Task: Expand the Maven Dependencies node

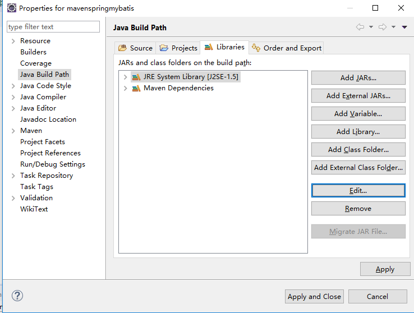Action: pyautogui.click(x=126, y=88)
